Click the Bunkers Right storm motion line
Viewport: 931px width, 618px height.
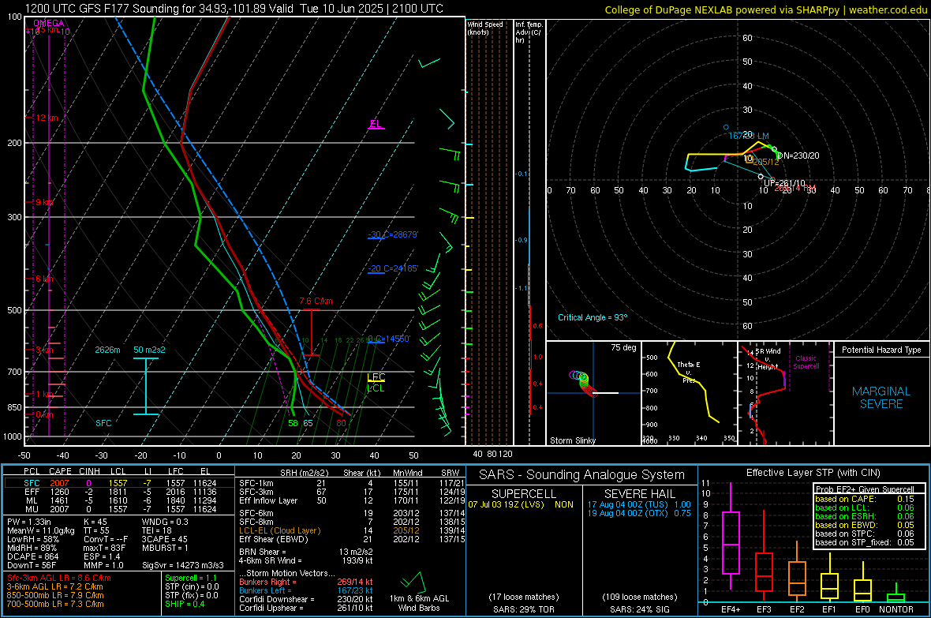[306, 582]
